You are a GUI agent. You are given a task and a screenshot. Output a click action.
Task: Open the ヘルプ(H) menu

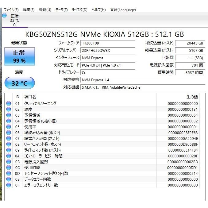click(x=98, y=10)
